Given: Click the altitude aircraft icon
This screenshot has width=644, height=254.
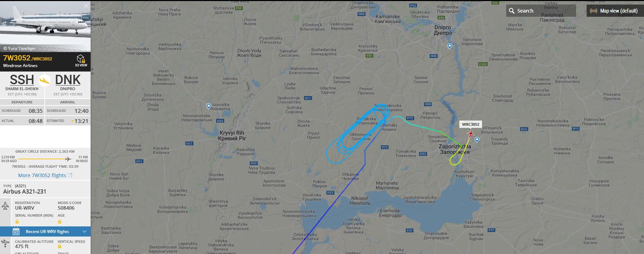Looking at the screenshot, I should (x=5, y=243).
